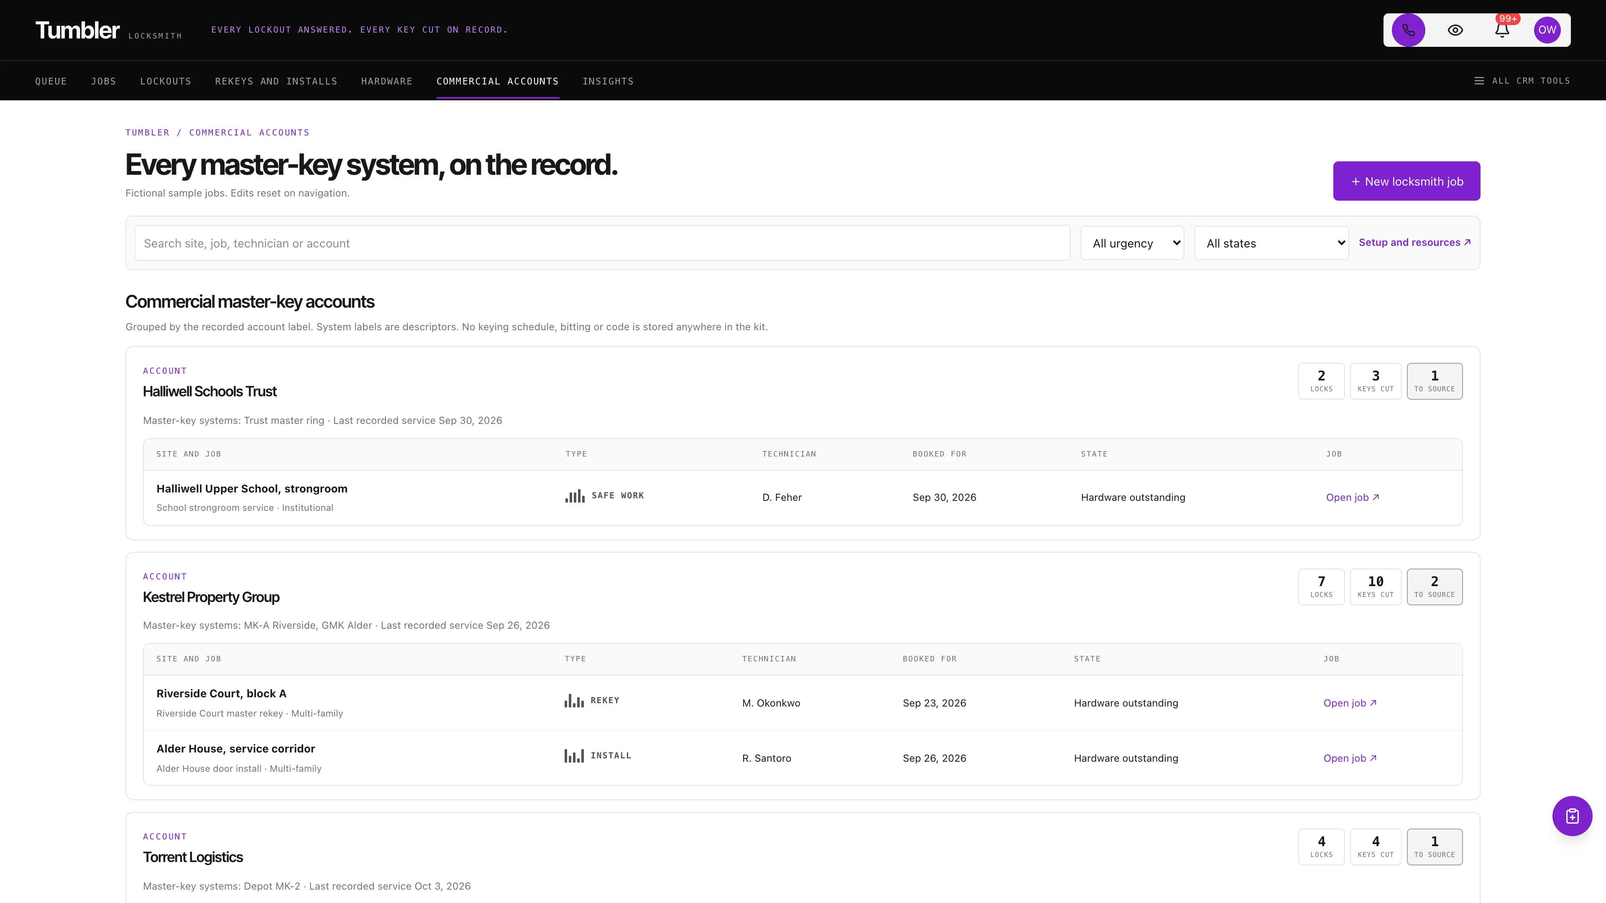Click Torrent Logistics 4 Locks tile
Viewport: 1606px width, 903px height.
click(1321, 847)
